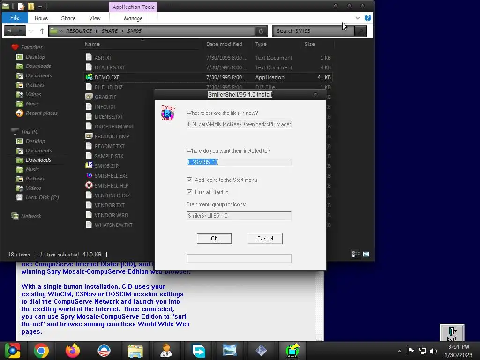Click the Start menu group name field

point(239,216)
